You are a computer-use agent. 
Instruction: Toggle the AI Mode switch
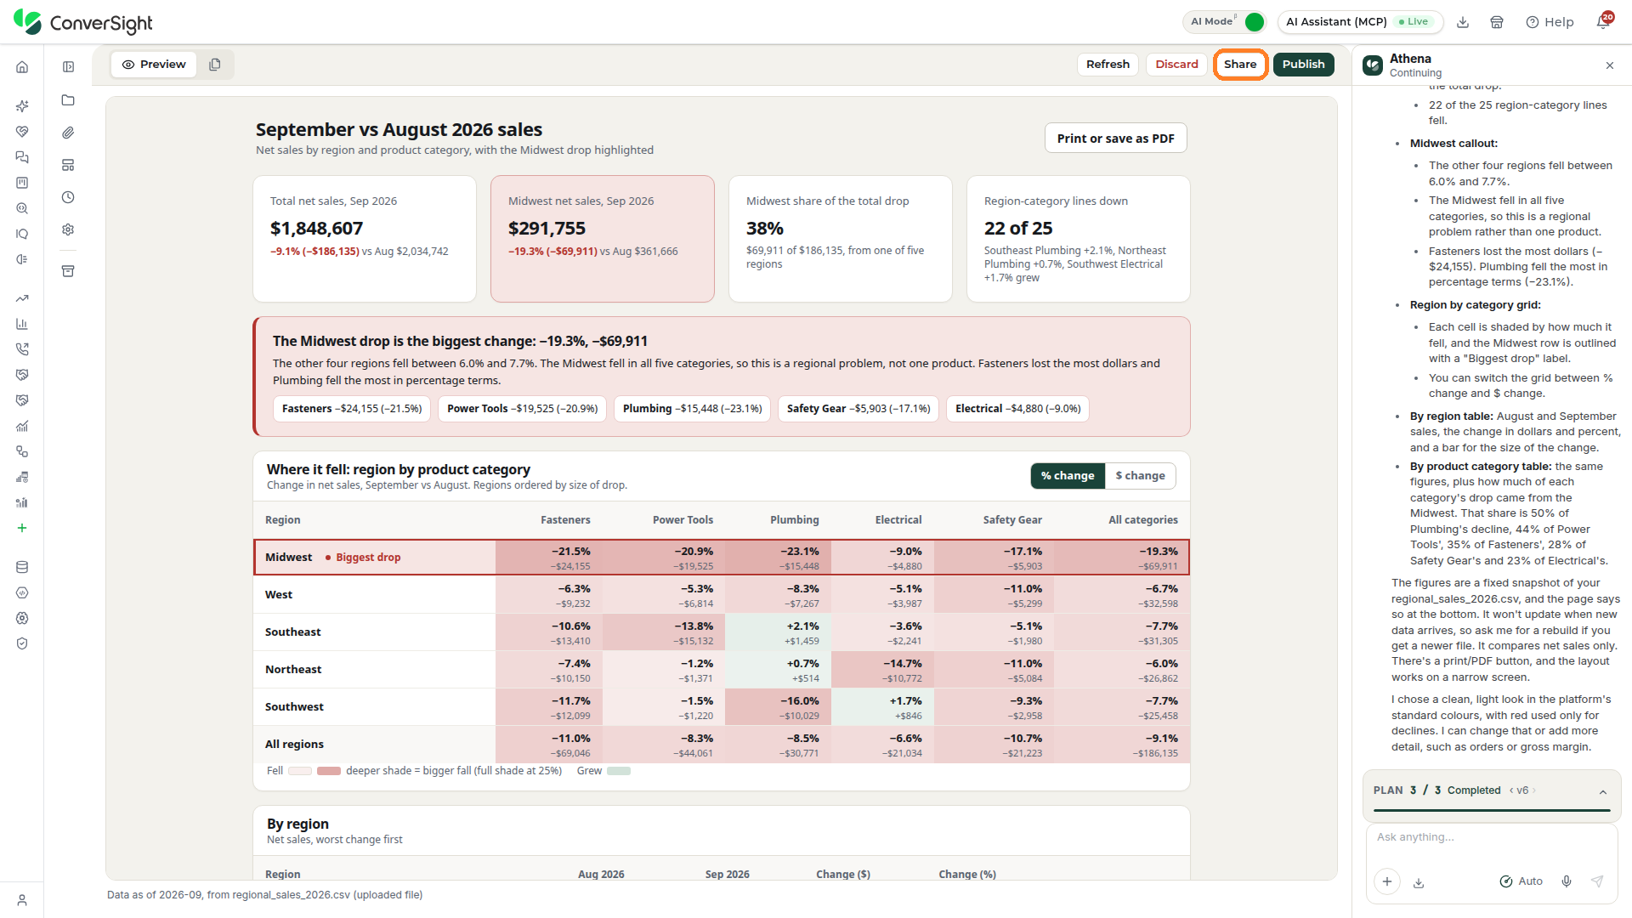[1255, 22]
